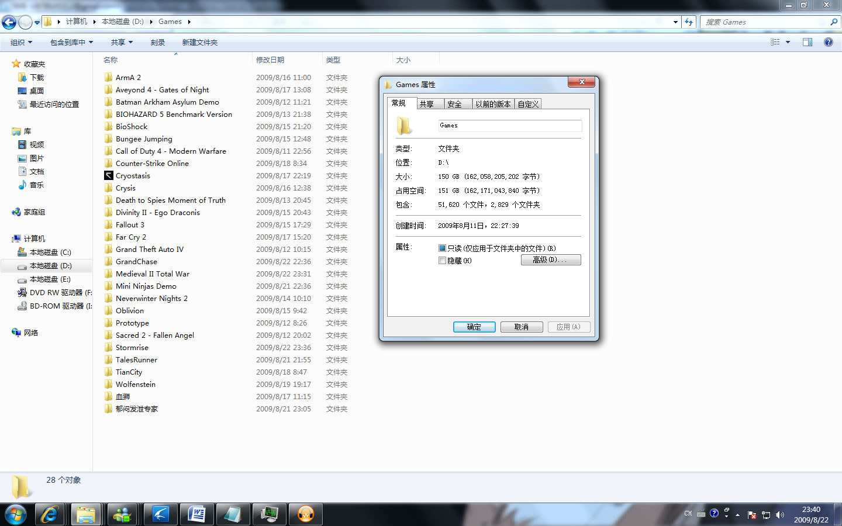Click the Forward navigation arrow
Viewport: 842px width, 526px height.
pyautogui.click(x=25, y=22)
